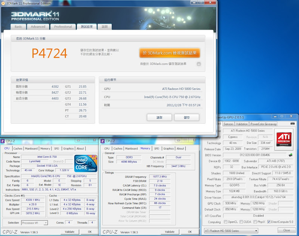Switch to the Professional tab in 3DMark
Image resolution: width=299 pixels, height=236 pixels.
coord(63,26)
